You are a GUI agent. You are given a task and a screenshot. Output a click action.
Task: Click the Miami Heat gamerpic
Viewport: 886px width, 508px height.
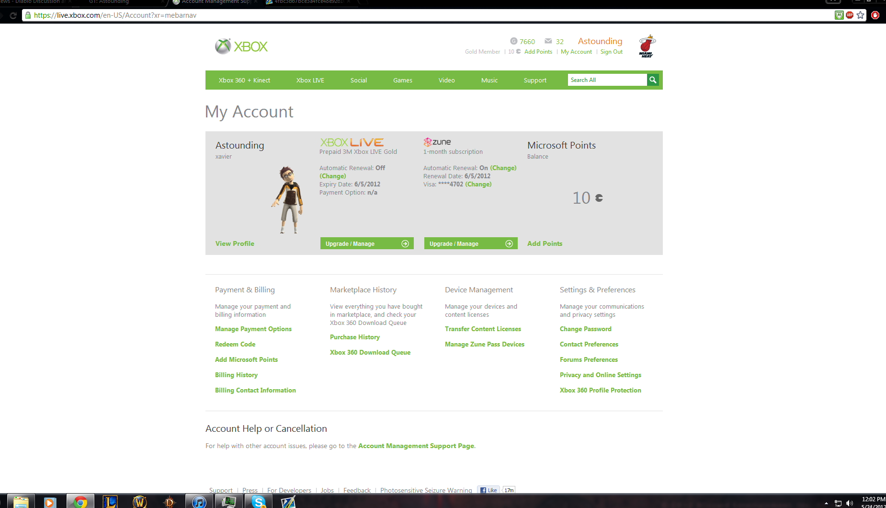(647, 46)
